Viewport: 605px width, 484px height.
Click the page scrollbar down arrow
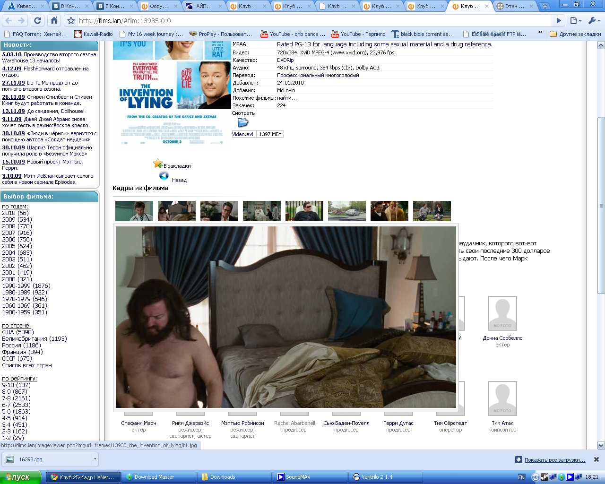(601, 445)
